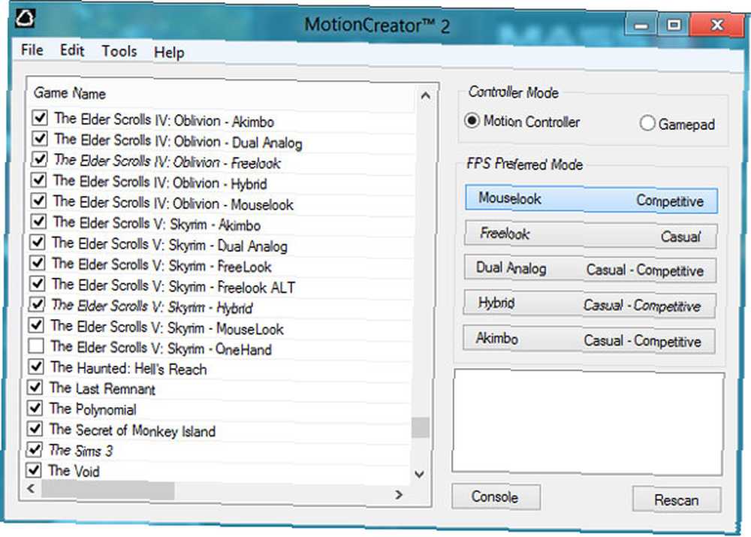This screenshot has width=751, height=537.
Task: Uncheck The Polynomial checkbox
Action: (35, 408)
